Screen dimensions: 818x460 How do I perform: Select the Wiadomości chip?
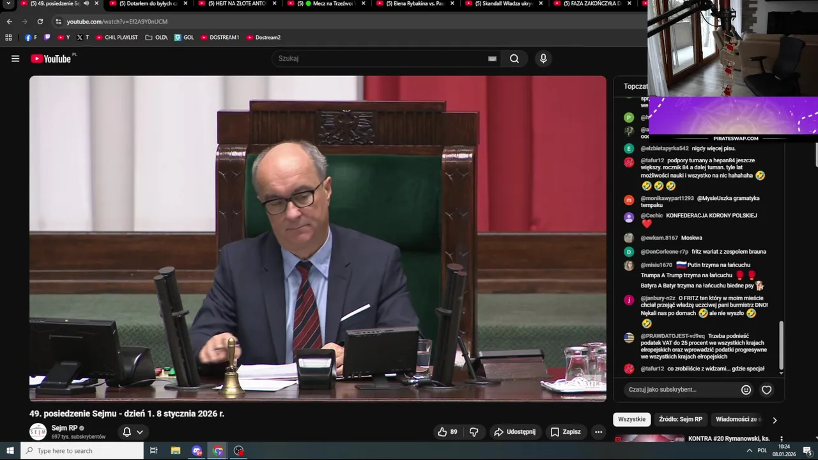tap(738, 420)
